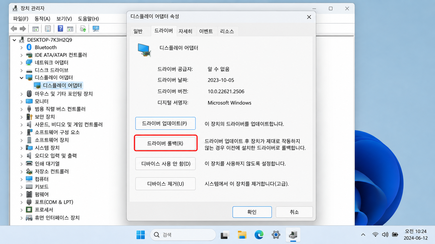Switch to the 자세히 tab
The image size is (435, 244).
185,31
